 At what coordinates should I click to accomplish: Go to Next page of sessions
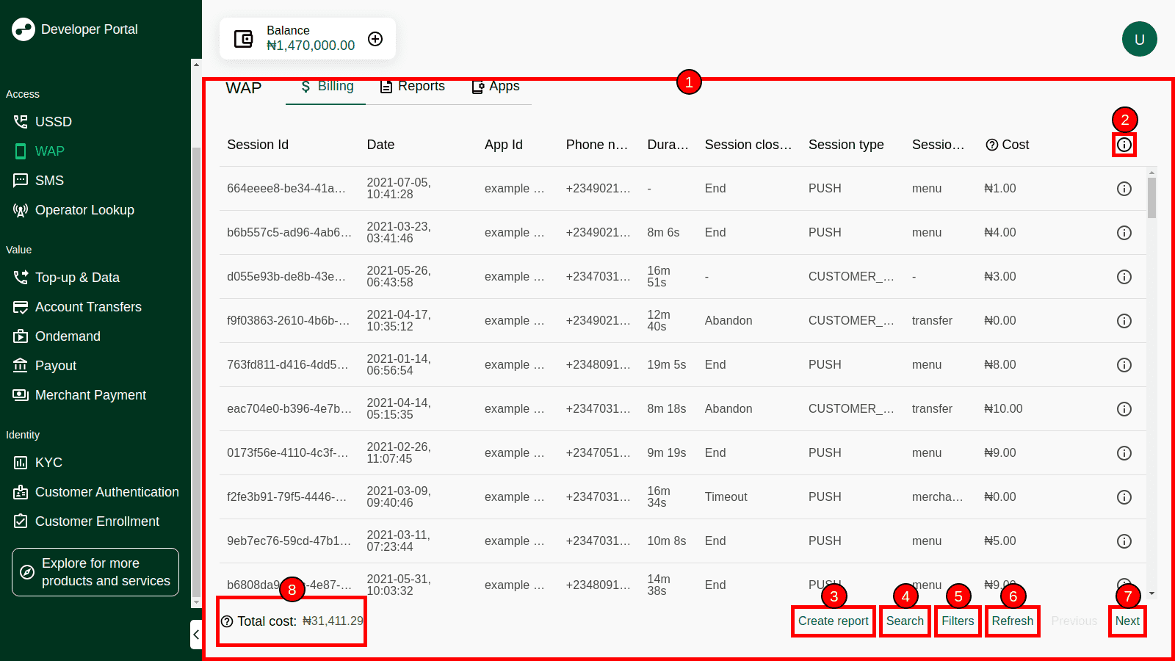[1127, 621]
